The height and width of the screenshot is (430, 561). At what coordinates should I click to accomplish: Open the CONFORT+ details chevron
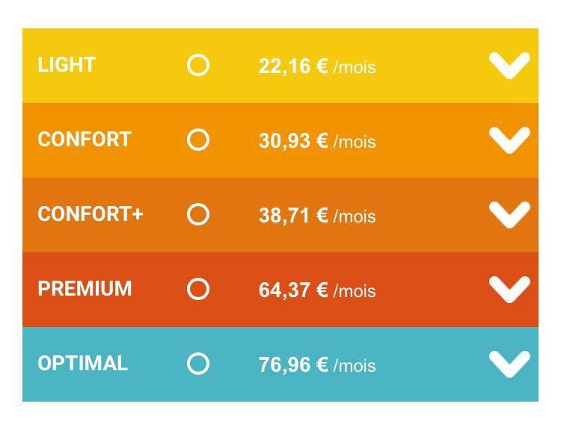(509, 215)
